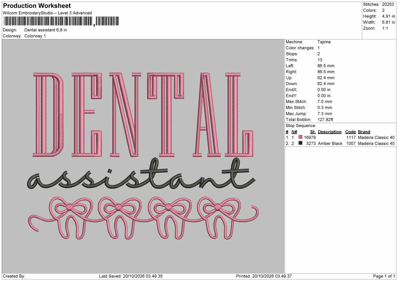
Task: Click the Stops row value 2
Action: point(319,54)
